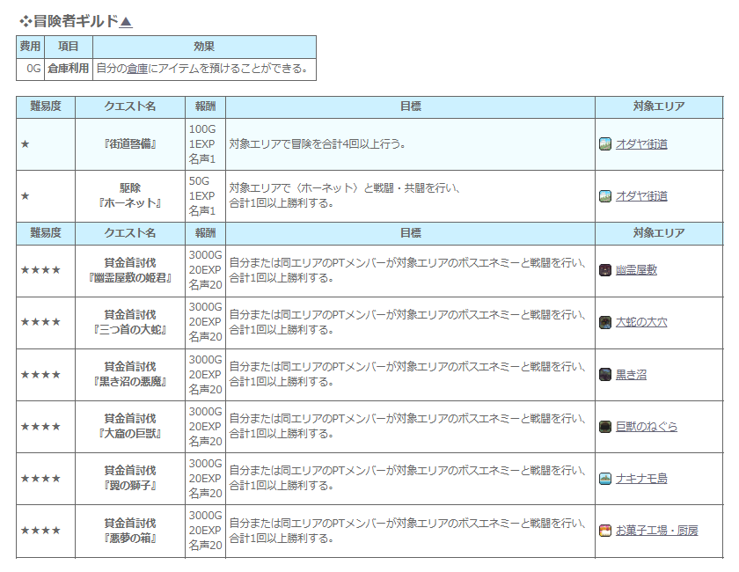Select quest name 『翼の獅子』
This screenshot has height=572, width=739.
(130, 485)
